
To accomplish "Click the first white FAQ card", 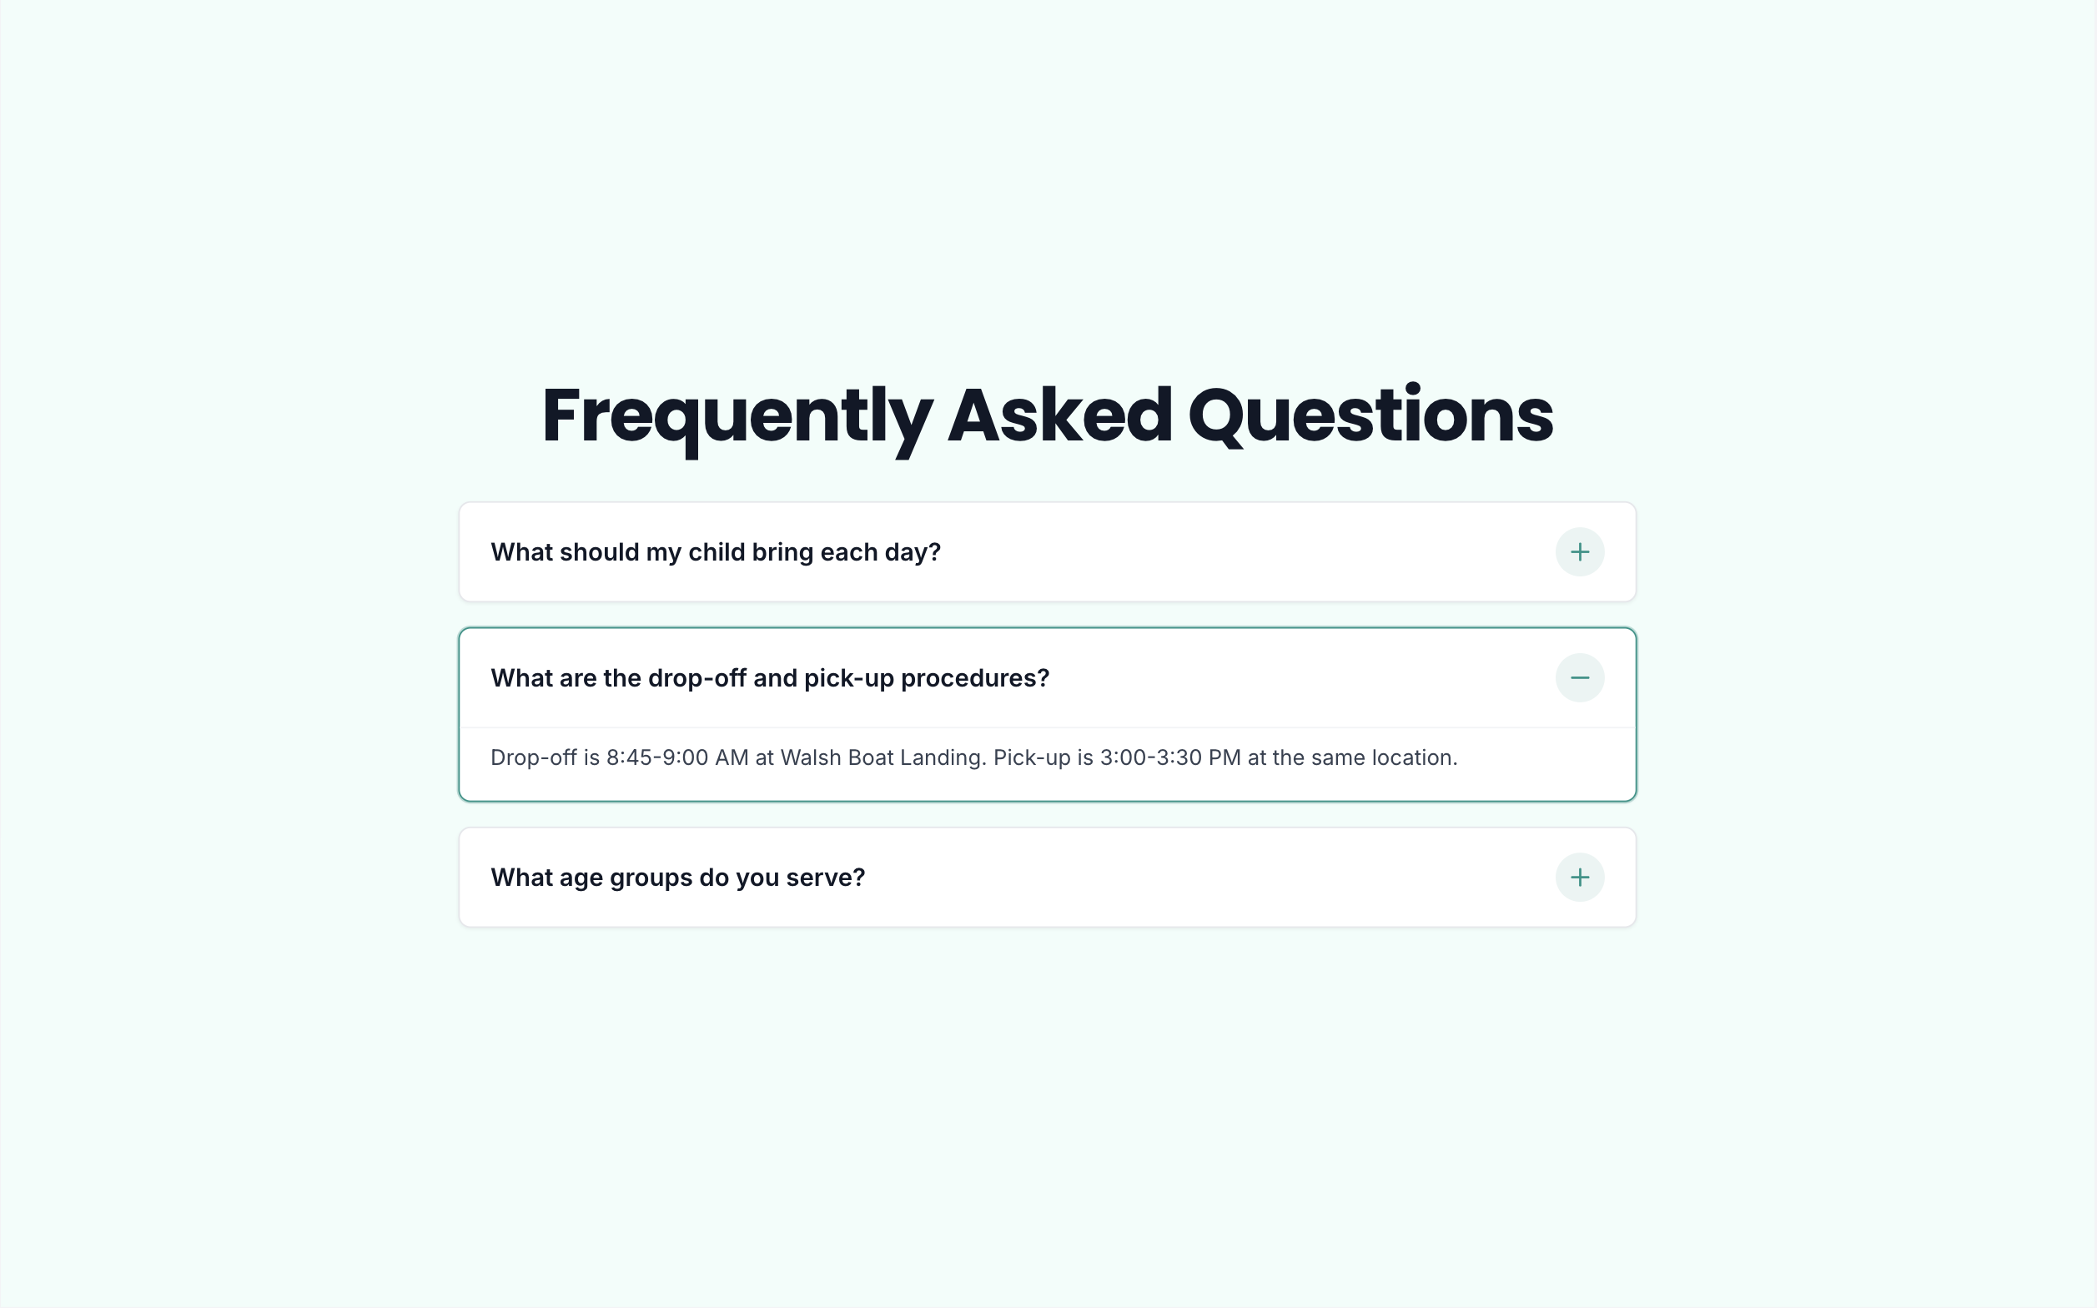I will coord(1047,551).
